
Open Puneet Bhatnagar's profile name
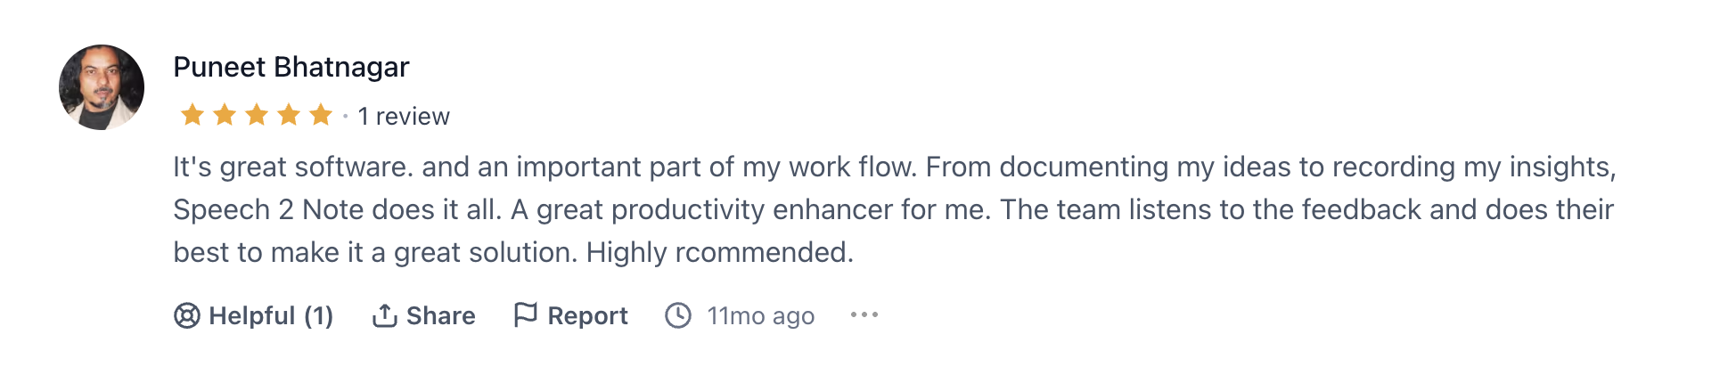[291, 67]
